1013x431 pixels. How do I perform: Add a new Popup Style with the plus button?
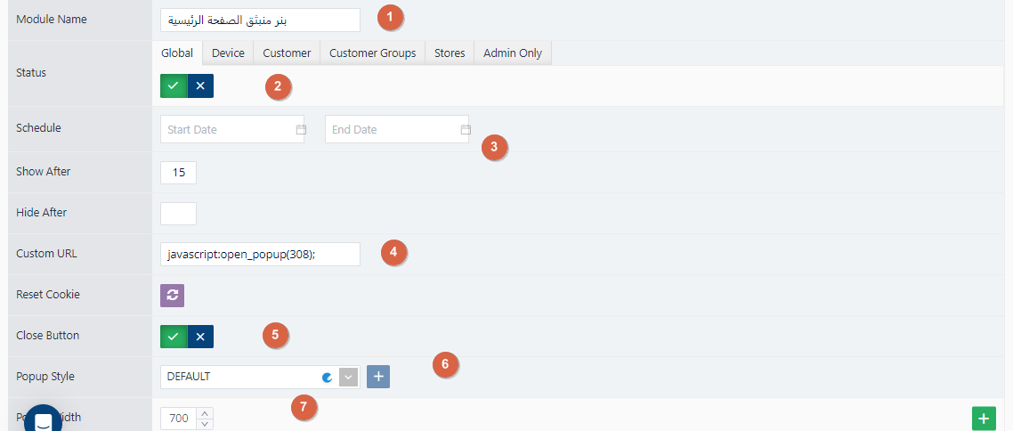pyautogui.click(x=378, y=377)
